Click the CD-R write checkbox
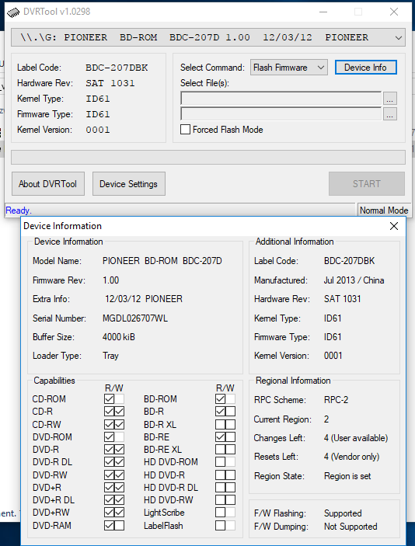The image size is (415, 546). (x=119, y=411)
